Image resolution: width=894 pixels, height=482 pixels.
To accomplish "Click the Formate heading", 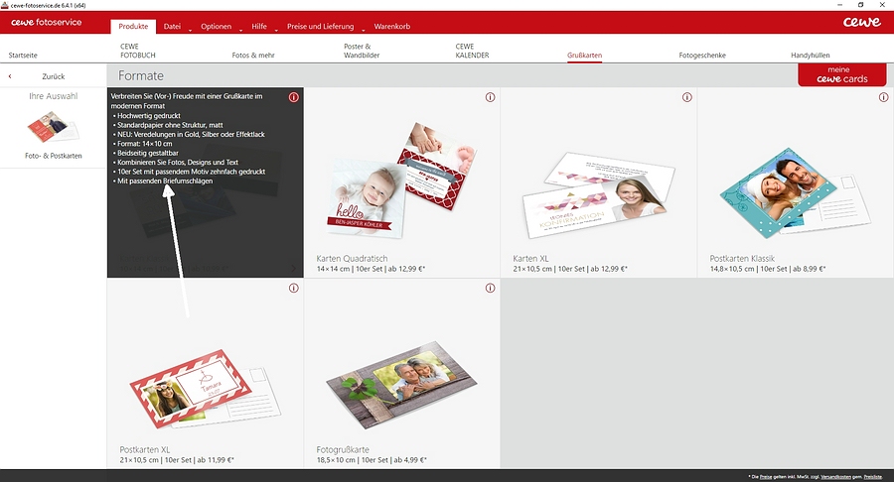I will coord(141,75).
